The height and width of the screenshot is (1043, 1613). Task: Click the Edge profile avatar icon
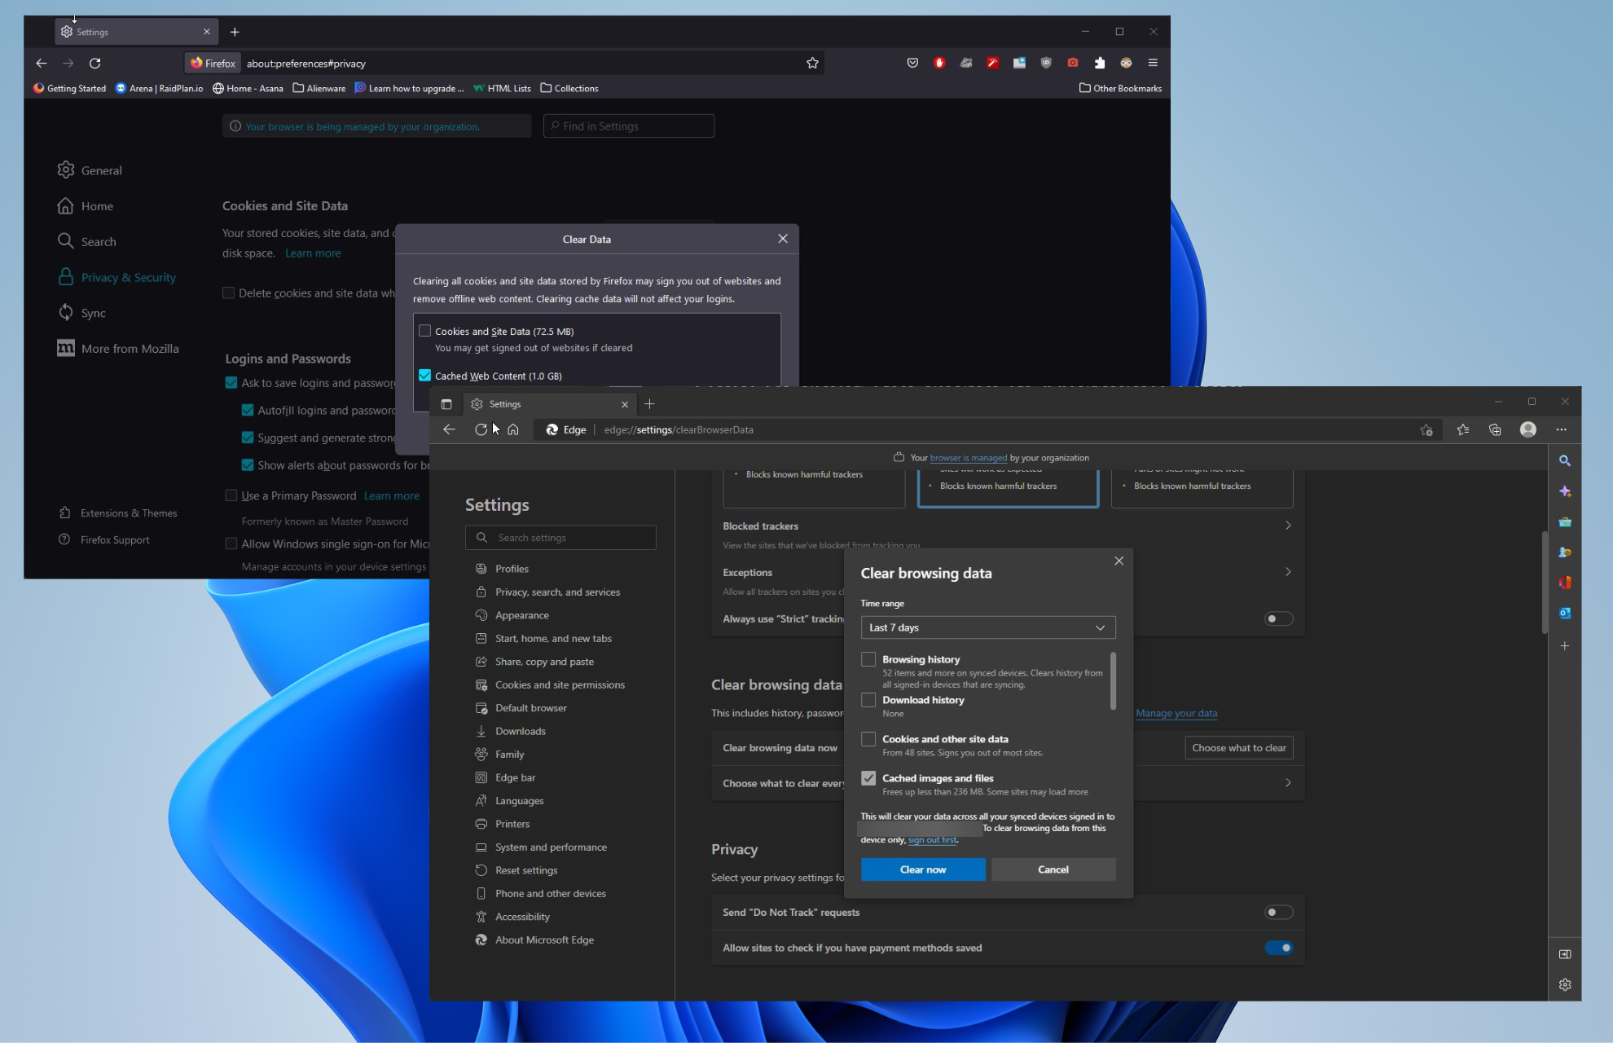pyautogui.click(x=1528, y=429)
